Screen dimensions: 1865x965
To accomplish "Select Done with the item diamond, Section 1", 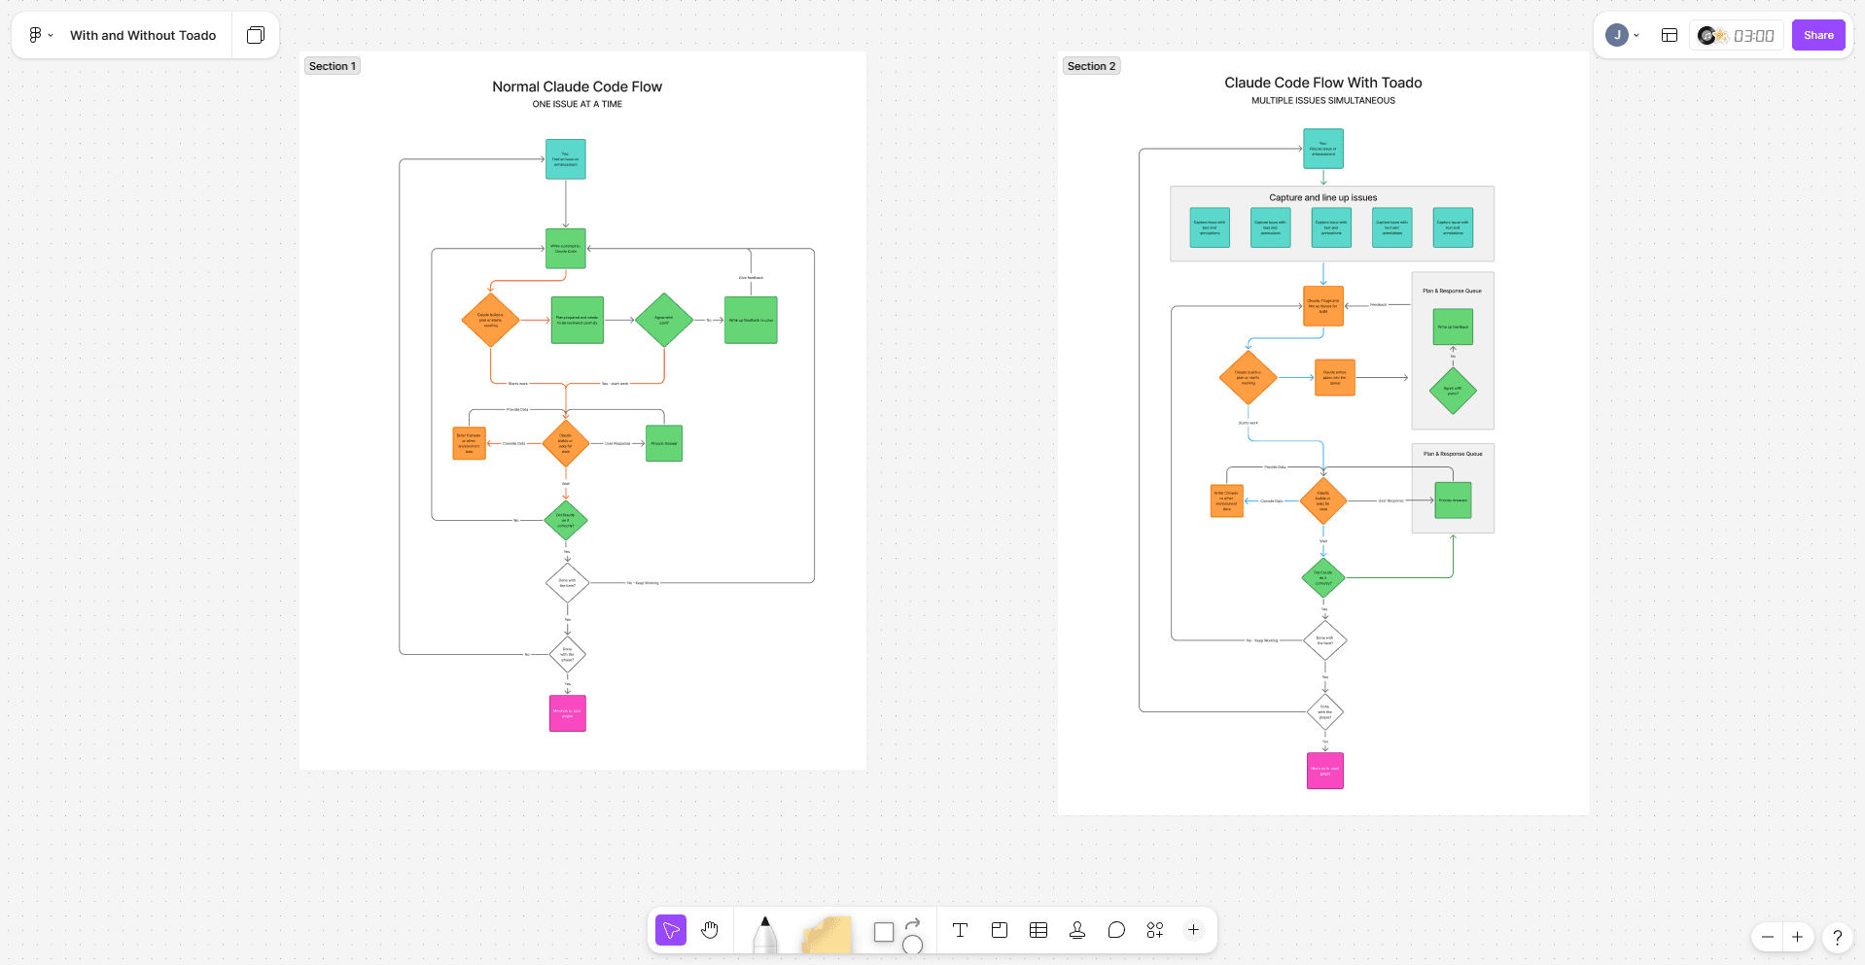I will pyautogui.click(x=567, y=583).
